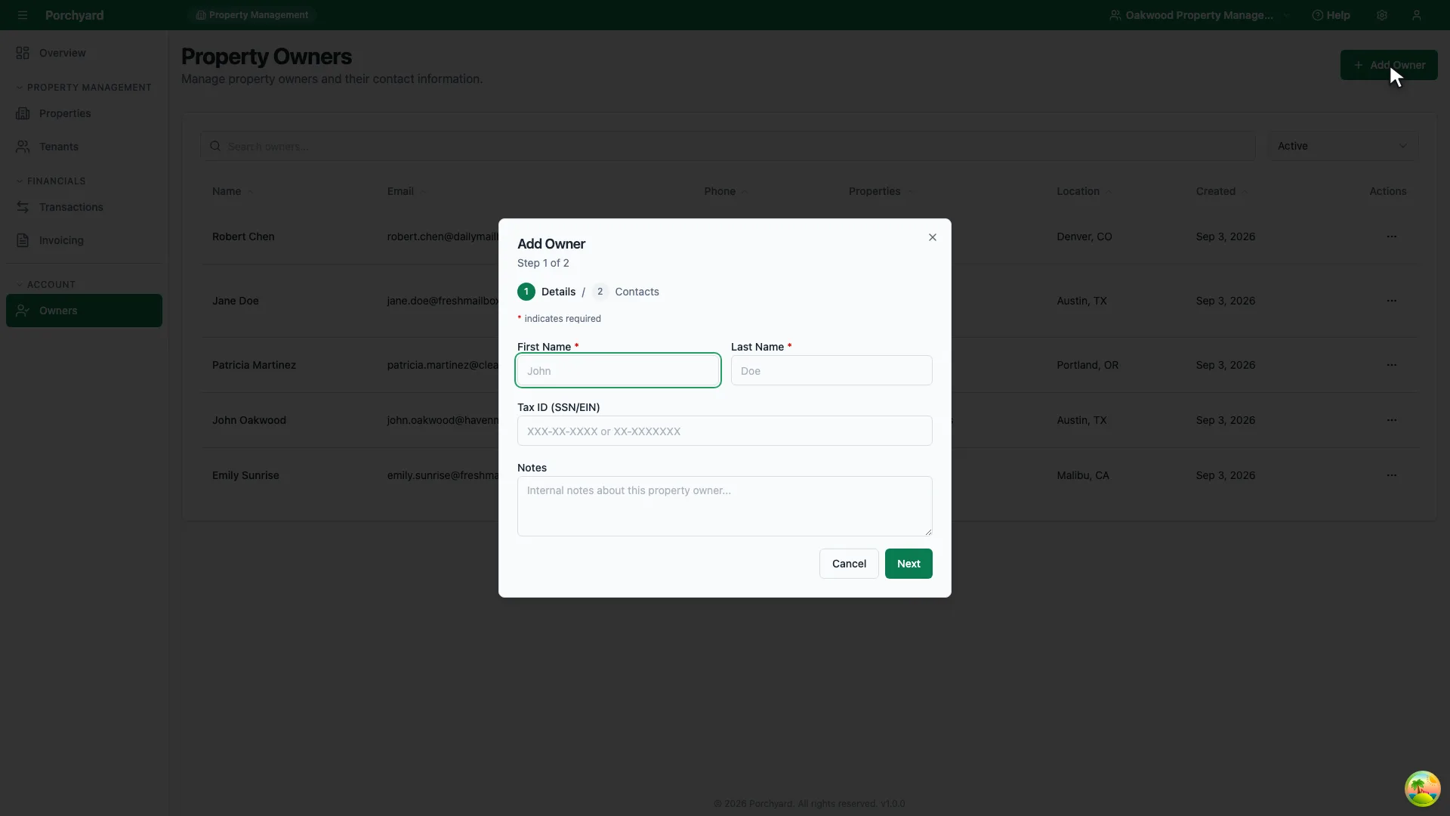Open Invoicing page in sidebar
This screenshot has width=1450, height=816.
[84, 240]
